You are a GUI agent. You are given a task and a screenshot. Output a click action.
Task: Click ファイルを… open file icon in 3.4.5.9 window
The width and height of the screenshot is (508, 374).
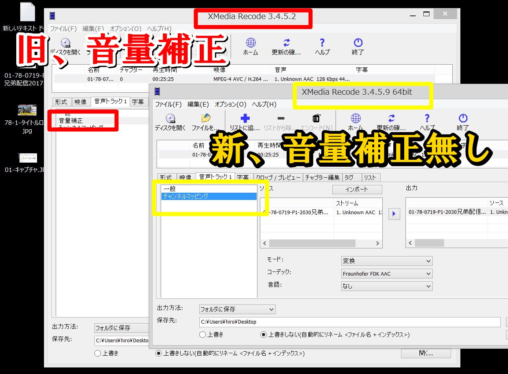(x=206, y=118)
